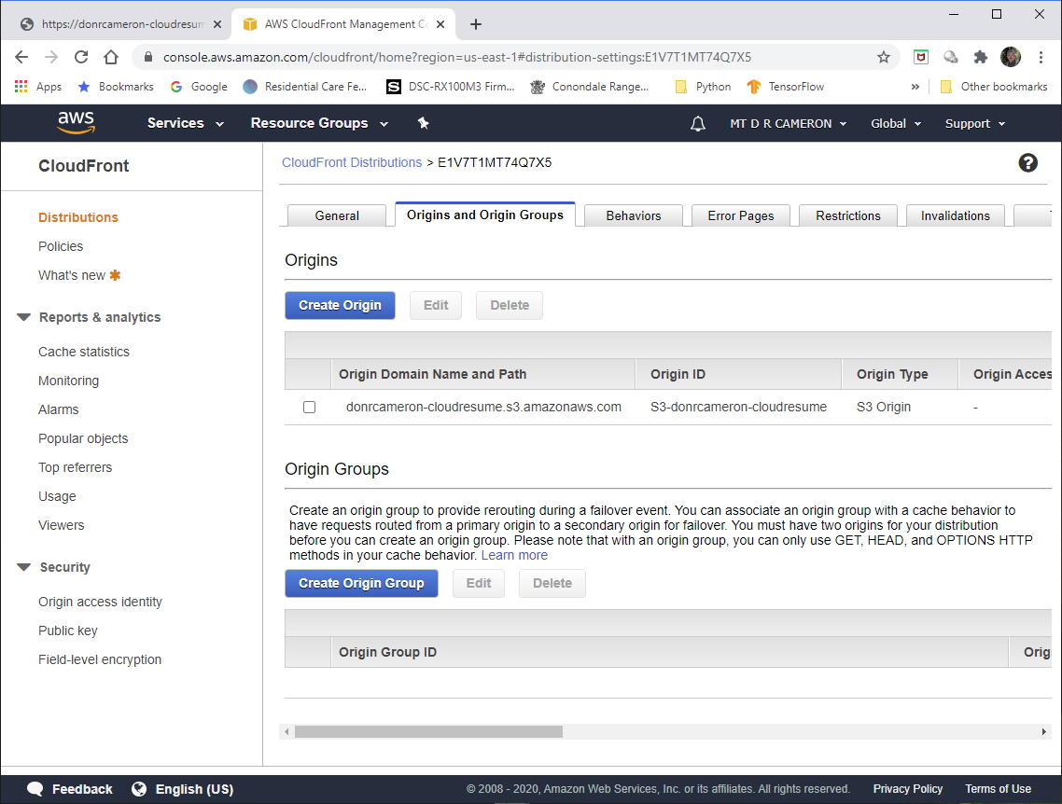This screenshot has width=1062, height=804.
Task: Click the site lock icon in address bar
Action: point(148,58)
